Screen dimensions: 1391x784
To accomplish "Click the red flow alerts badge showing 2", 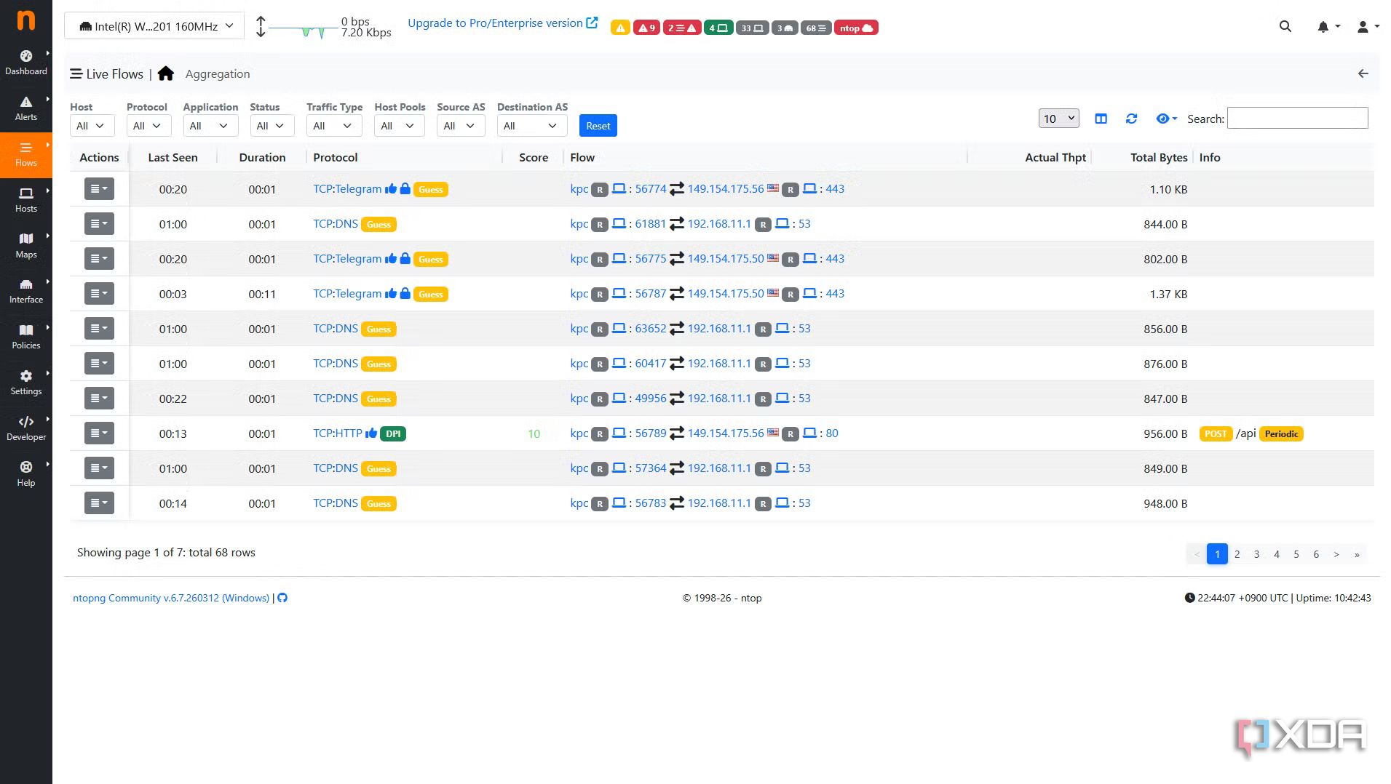I will (x=682, y=28).
